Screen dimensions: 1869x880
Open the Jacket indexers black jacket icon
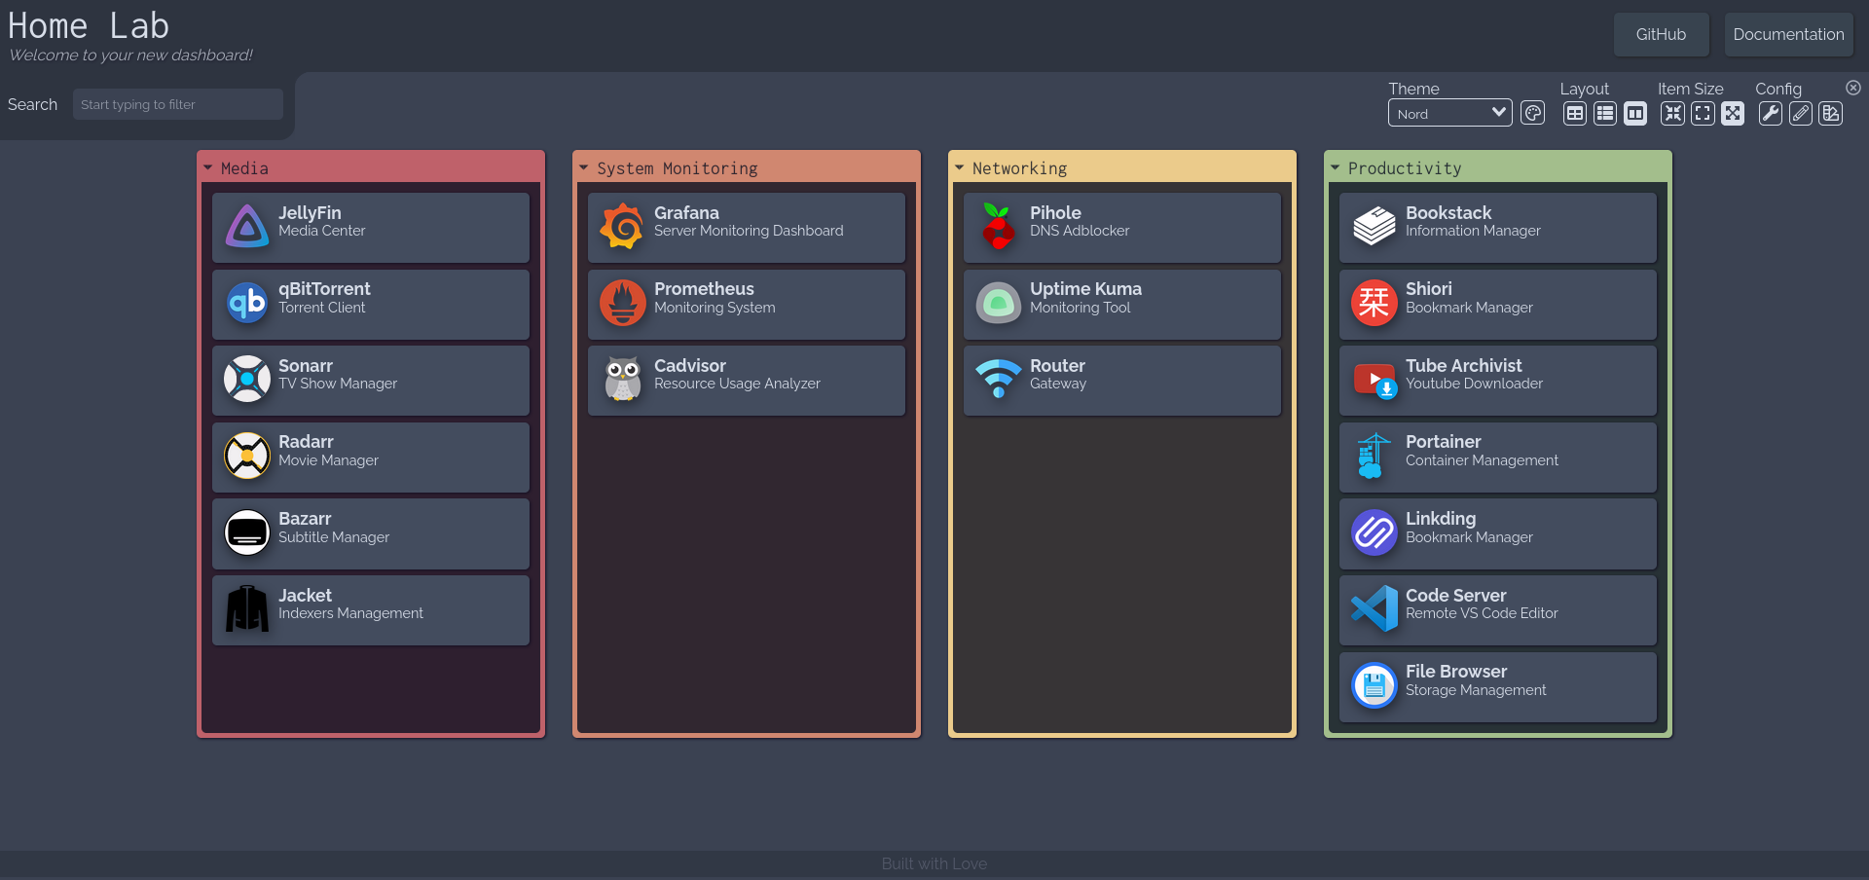[247, 609]
